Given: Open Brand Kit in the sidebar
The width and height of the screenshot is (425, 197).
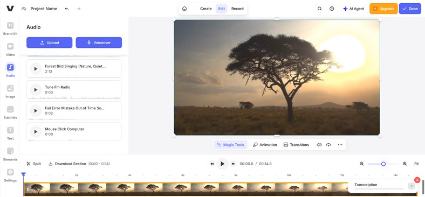Looking at the screenshot, I should [x=10, y=29].
